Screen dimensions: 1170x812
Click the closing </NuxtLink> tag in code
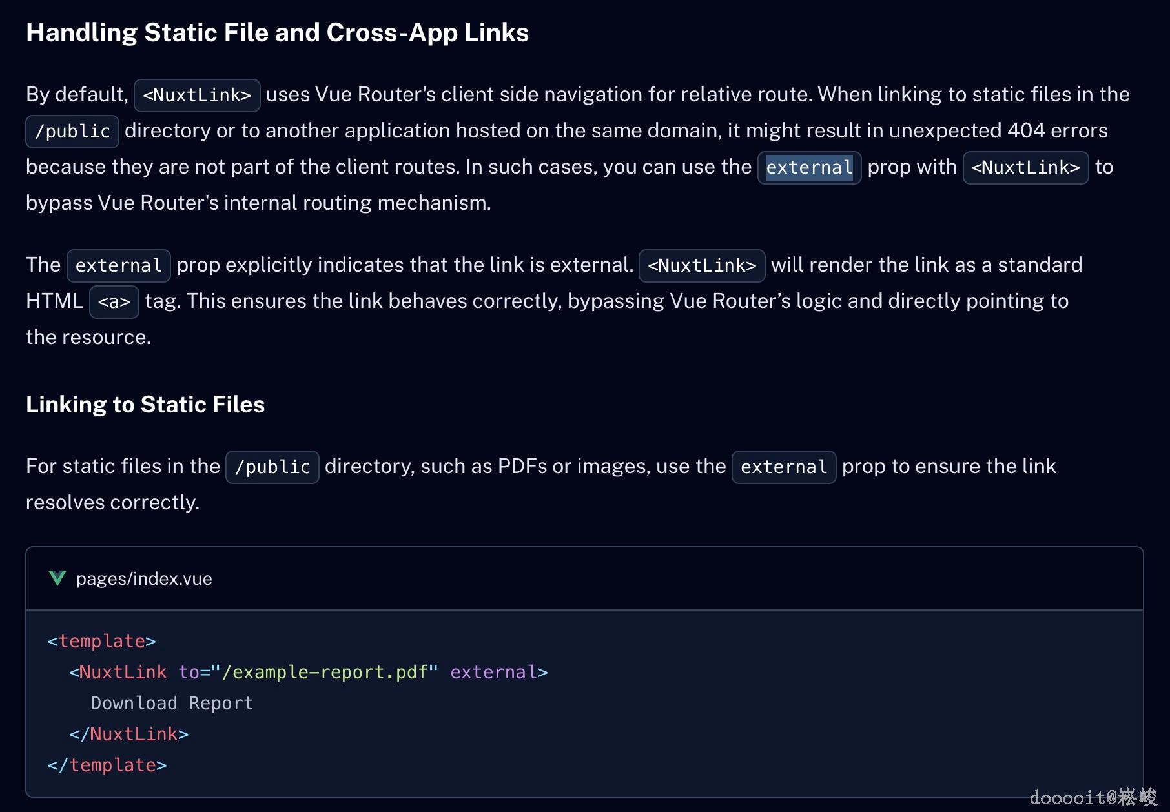(129, 734)
